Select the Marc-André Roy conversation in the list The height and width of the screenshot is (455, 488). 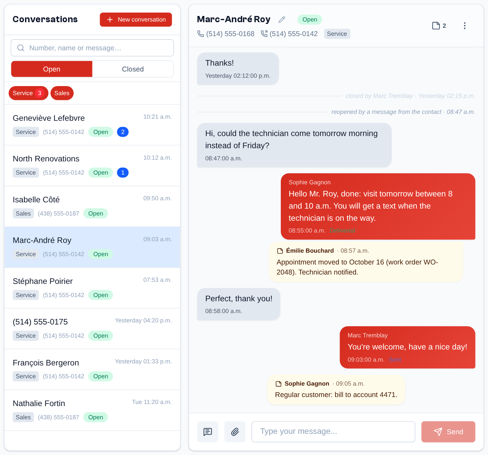[x=92, y=247]
